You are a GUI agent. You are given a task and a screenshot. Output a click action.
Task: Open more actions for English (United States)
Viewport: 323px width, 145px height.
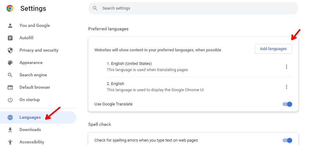point(286,67)
